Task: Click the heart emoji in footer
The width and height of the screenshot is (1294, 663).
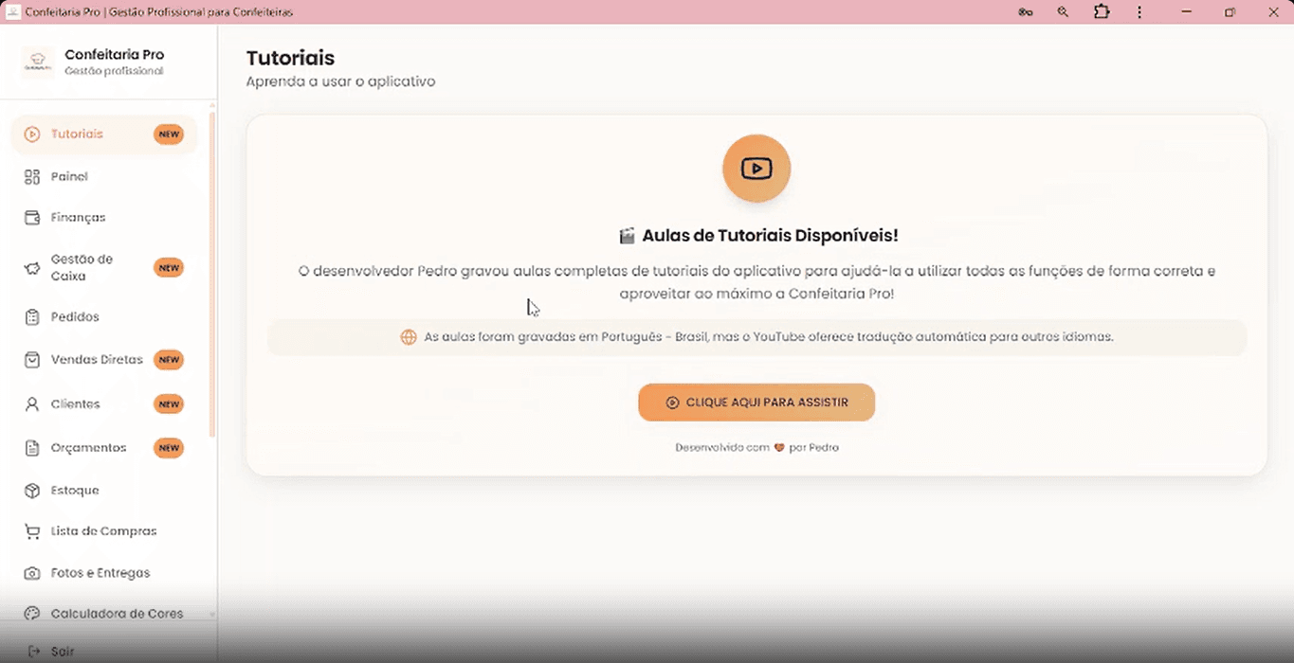Action: [779, 448]
